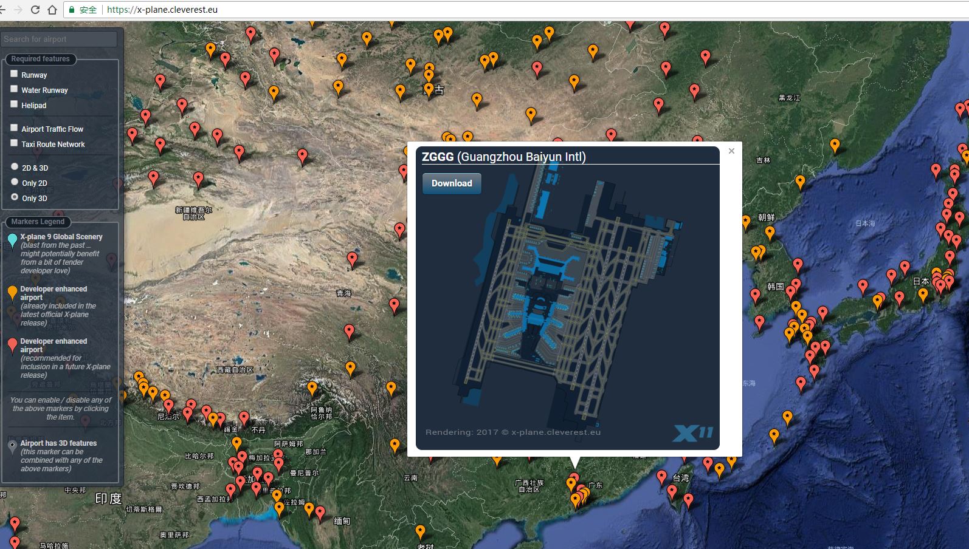Toggle red Developer enhanced airport legend marker

(x=12, y=345)
